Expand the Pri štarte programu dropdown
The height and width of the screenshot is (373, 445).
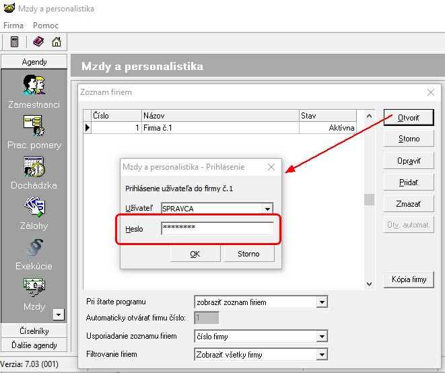pos(322,302)
